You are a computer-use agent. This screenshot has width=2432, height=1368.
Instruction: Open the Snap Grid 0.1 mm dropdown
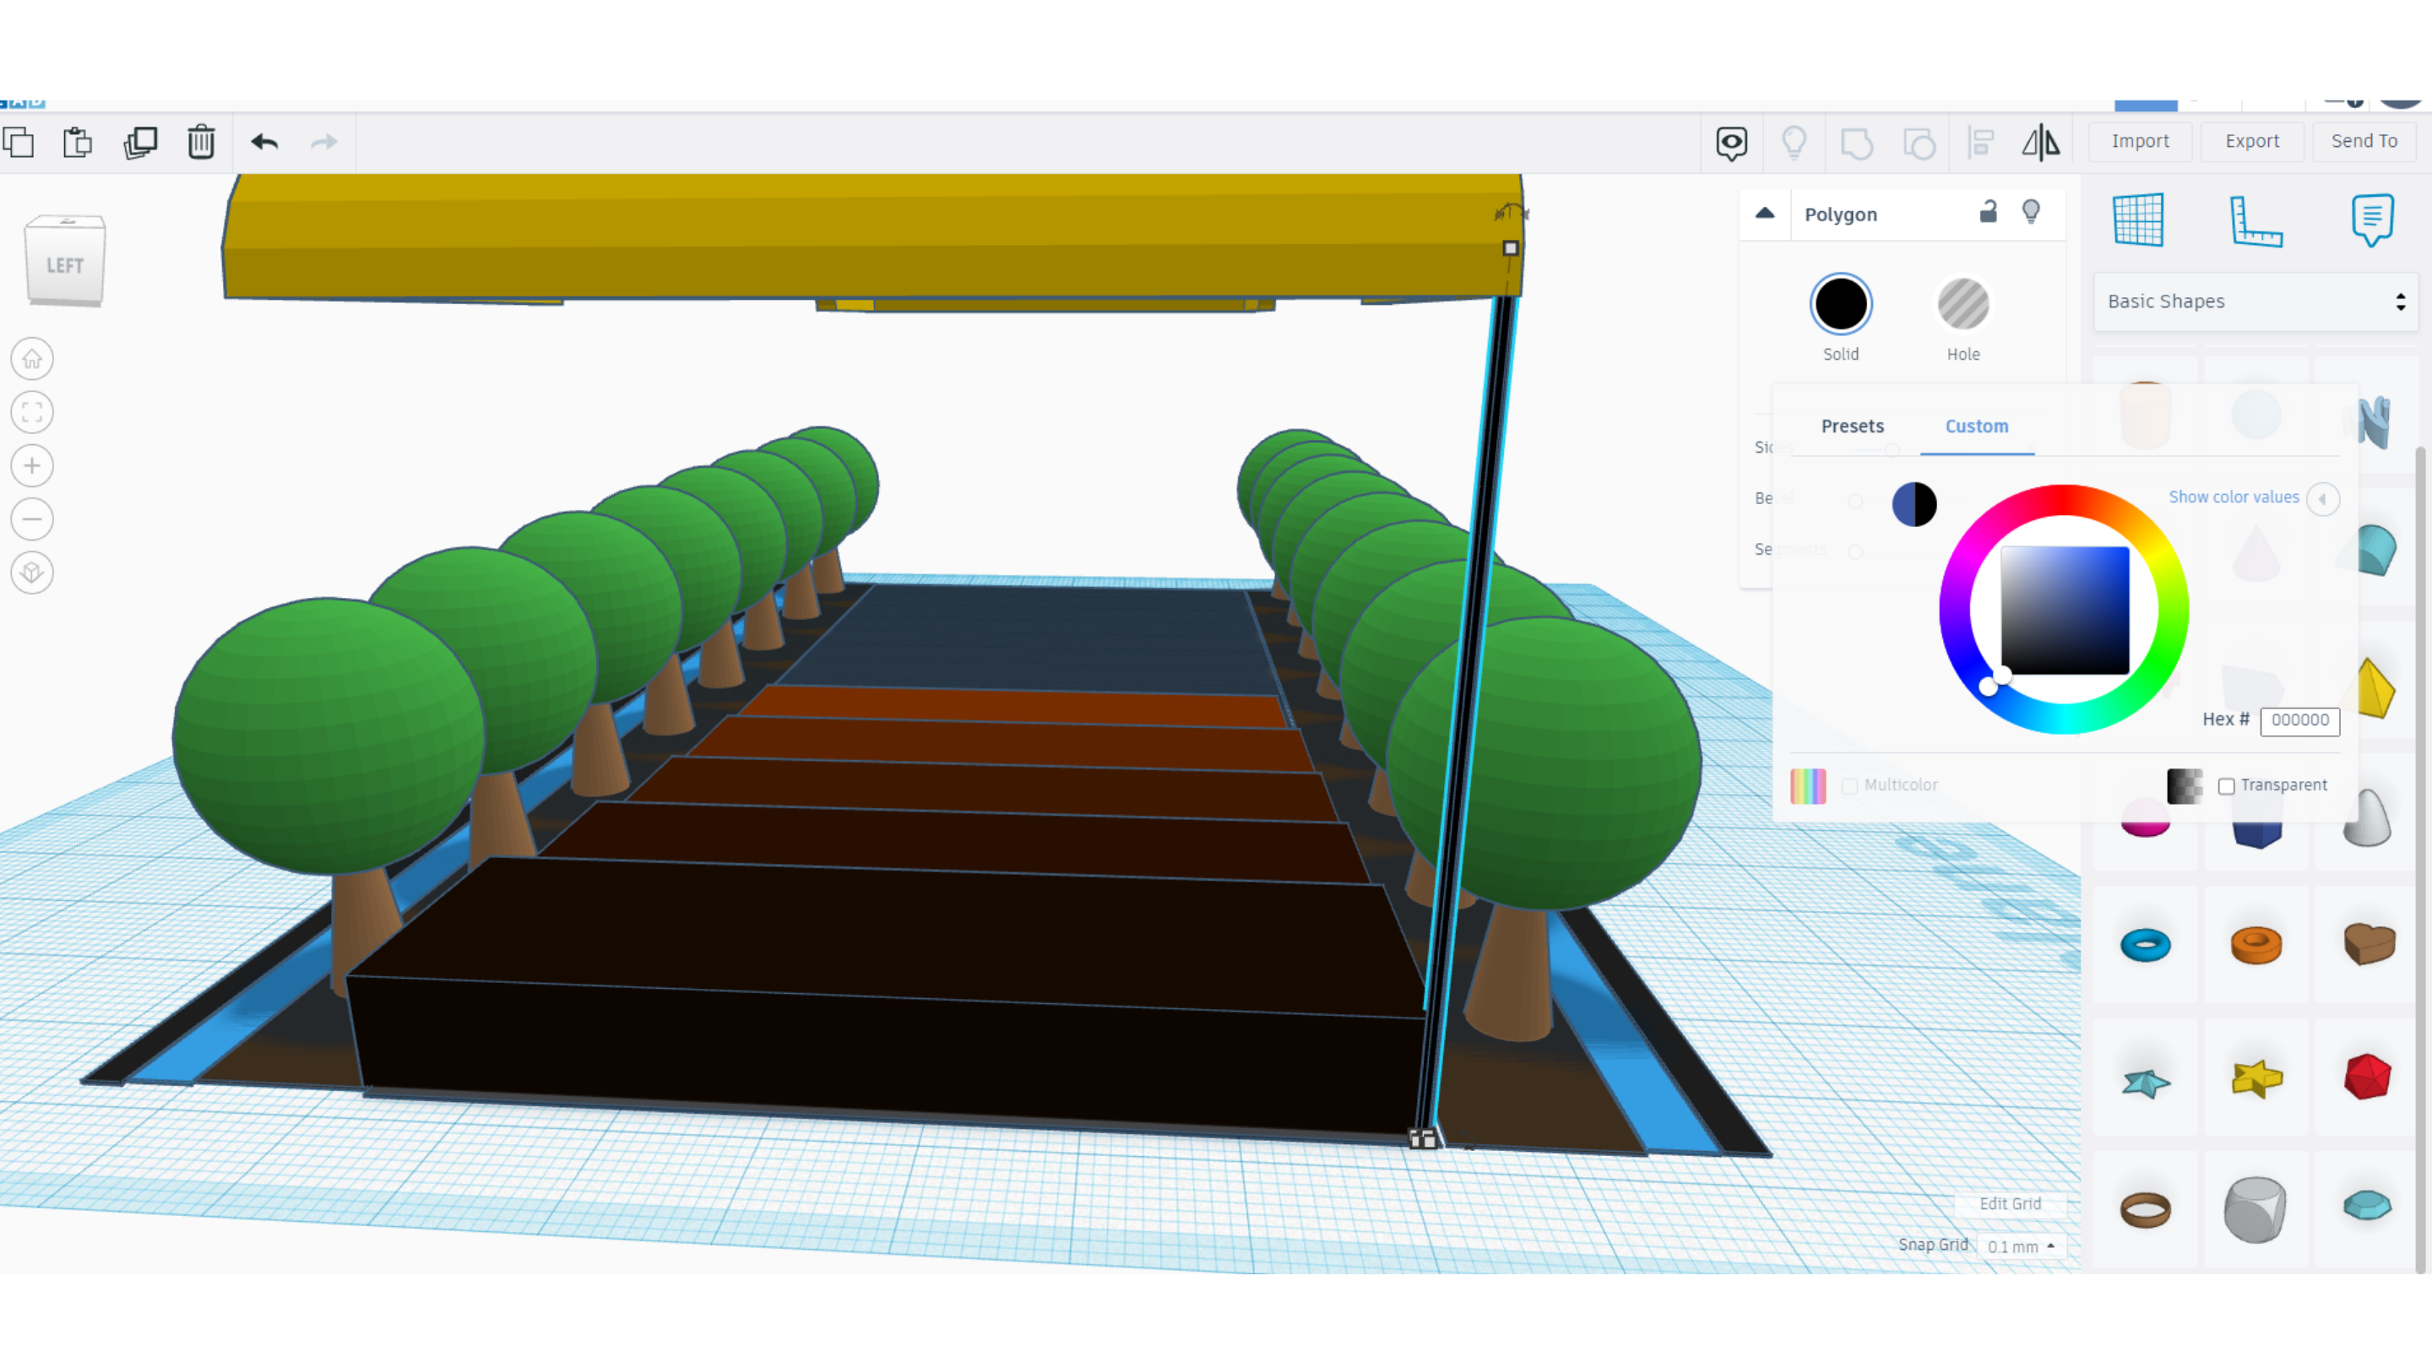pos(2021,1246)
